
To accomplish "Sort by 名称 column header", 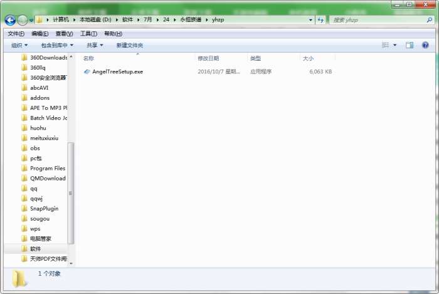I will [x=88, y=58].
